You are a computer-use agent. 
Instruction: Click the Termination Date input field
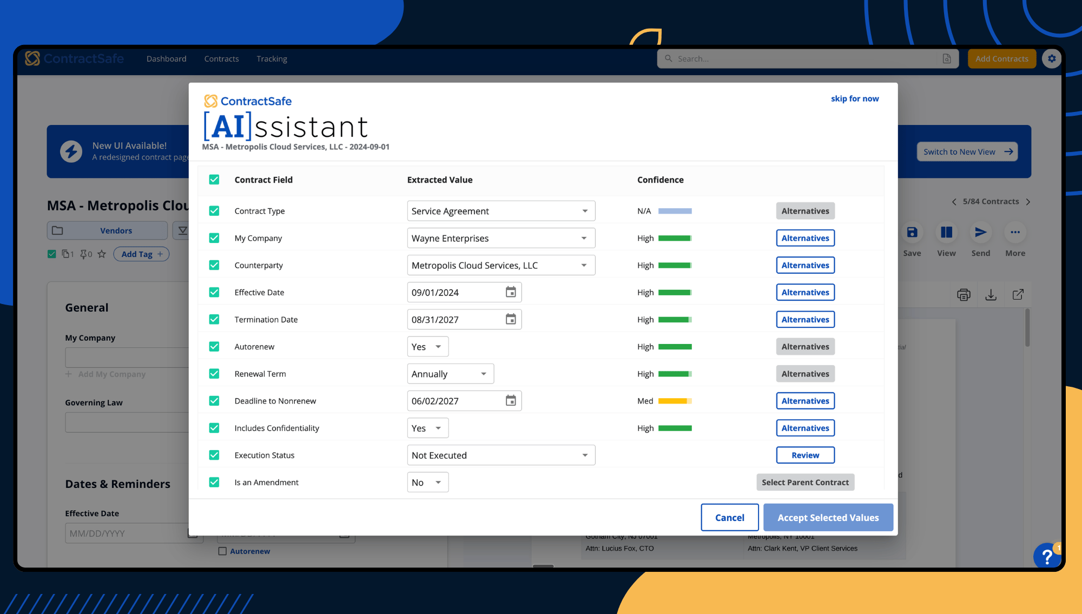454,320
